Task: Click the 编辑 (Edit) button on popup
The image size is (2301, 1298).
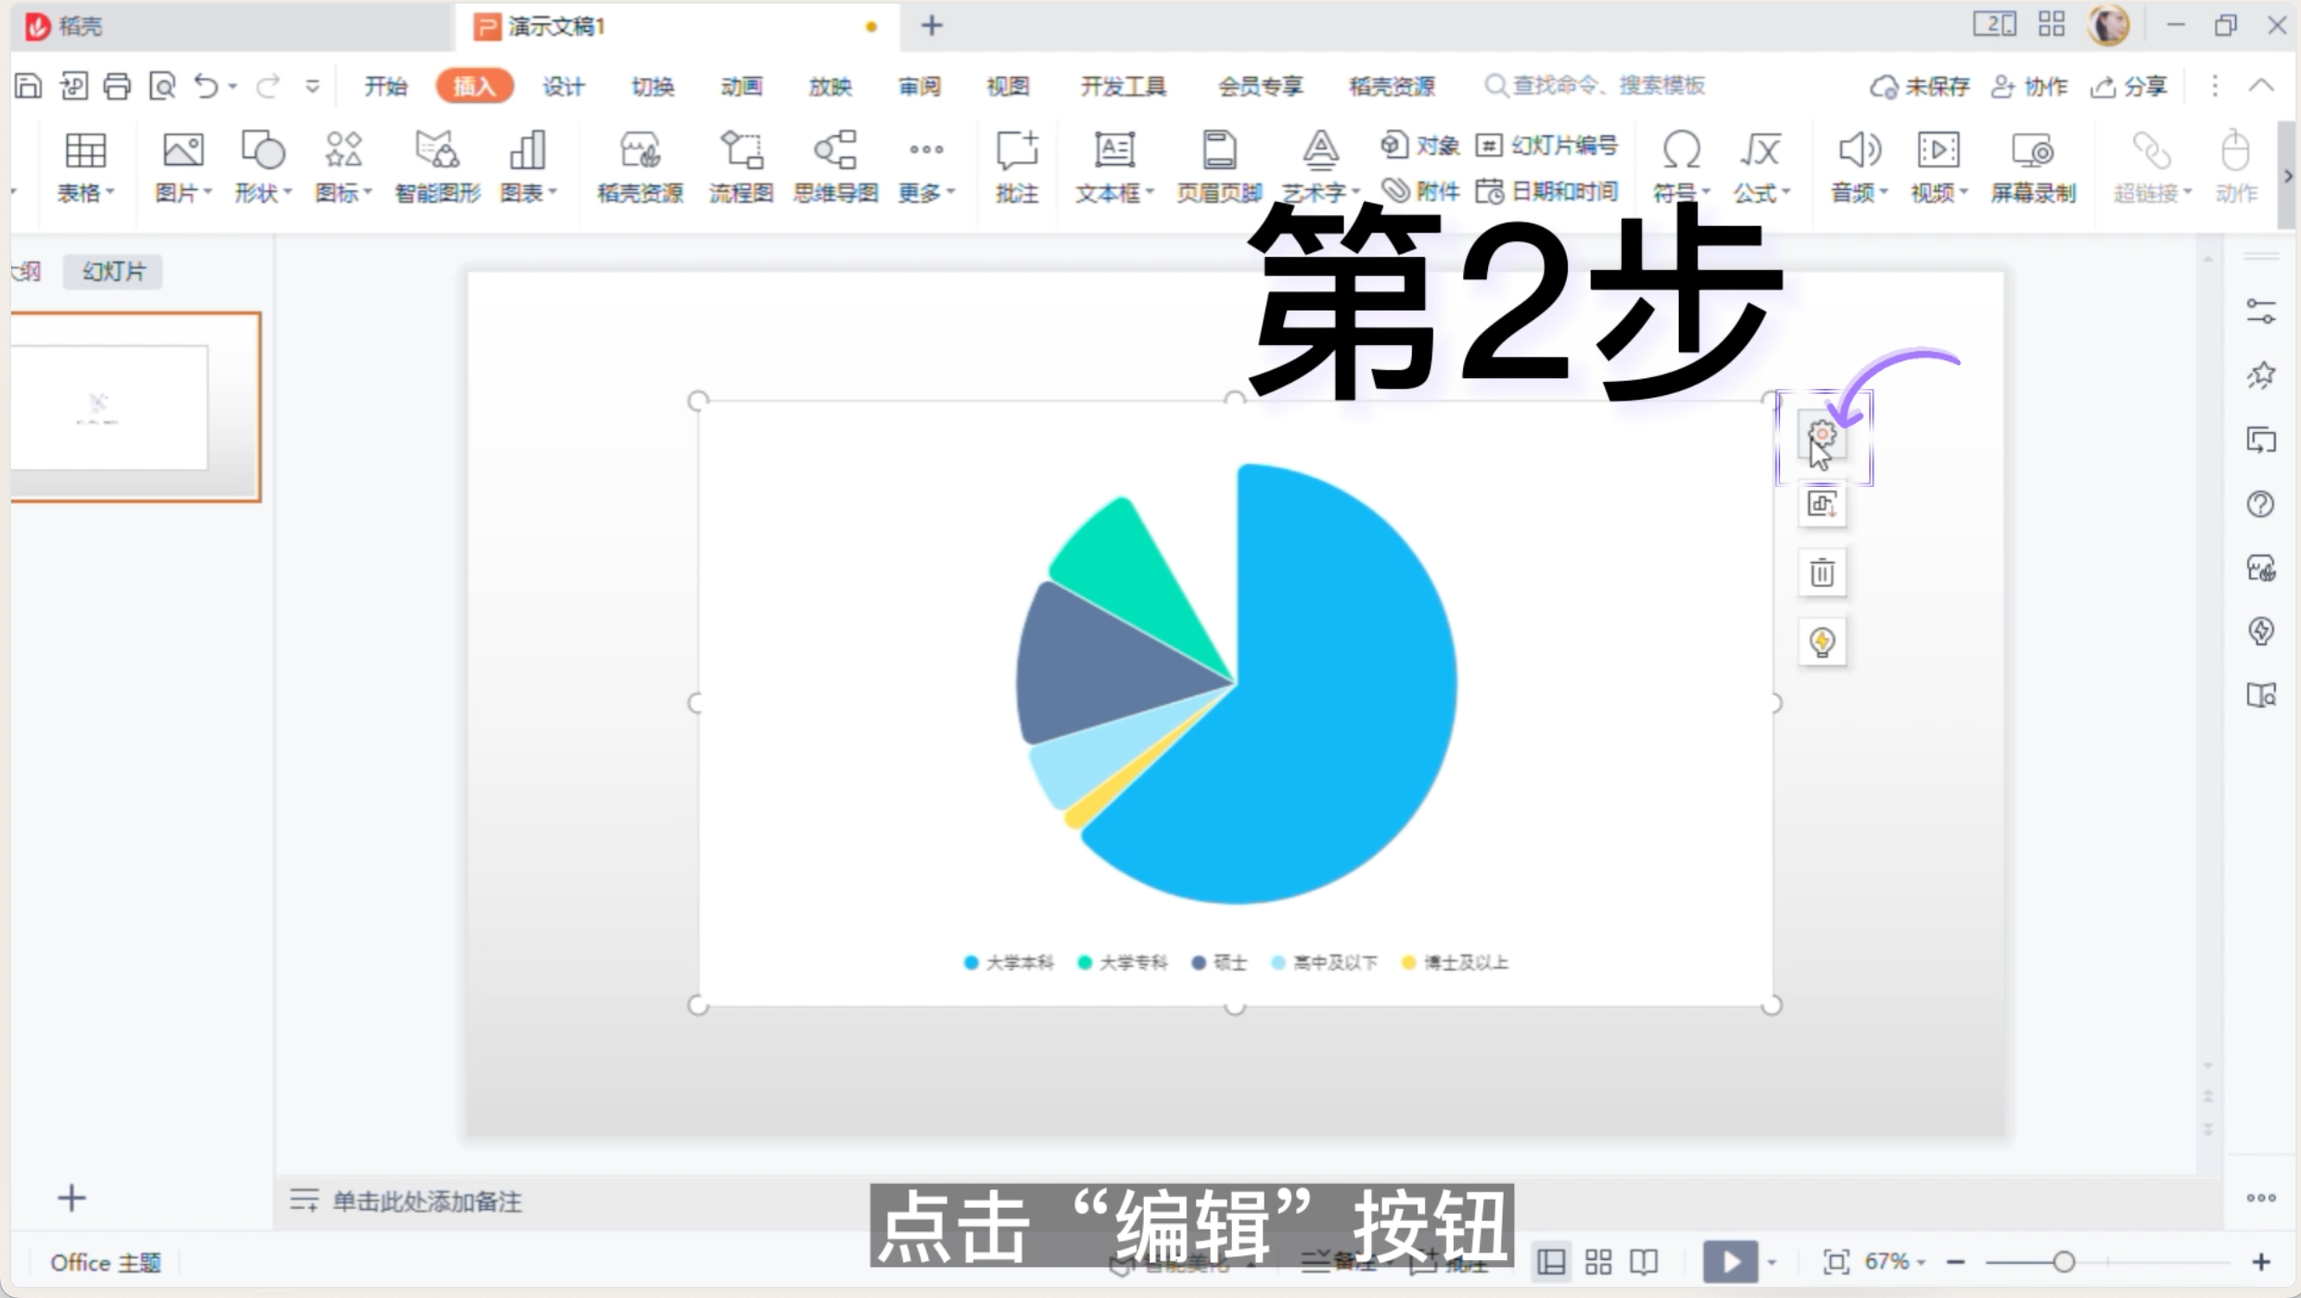Action: 1821,435
